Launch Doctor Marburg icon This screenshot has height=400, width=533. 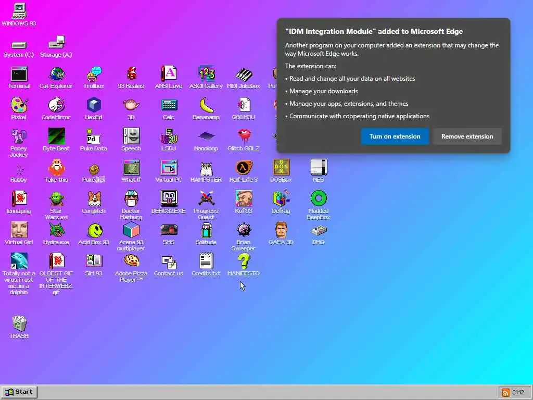coord(131,198)
